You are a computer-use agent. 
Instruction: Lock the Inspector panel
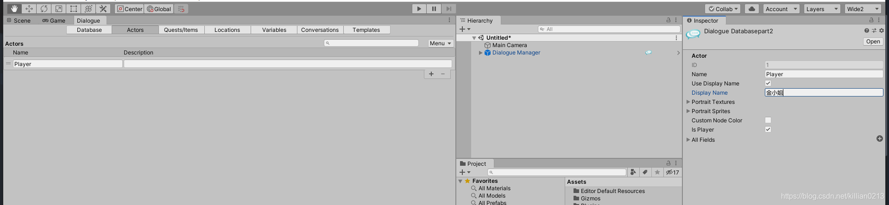(871, 20)
